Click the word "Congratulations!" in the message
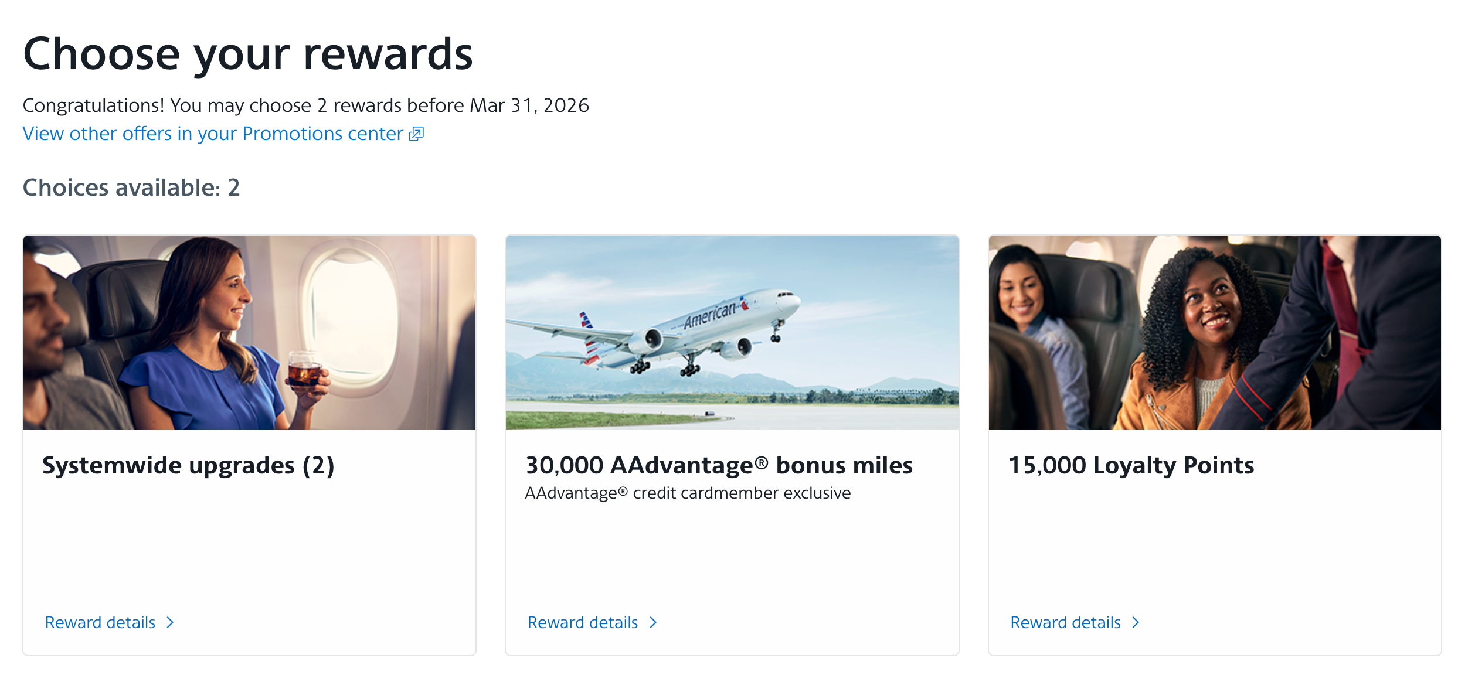The height and width of the screenshot is (675, 1475). coord(93,105)
